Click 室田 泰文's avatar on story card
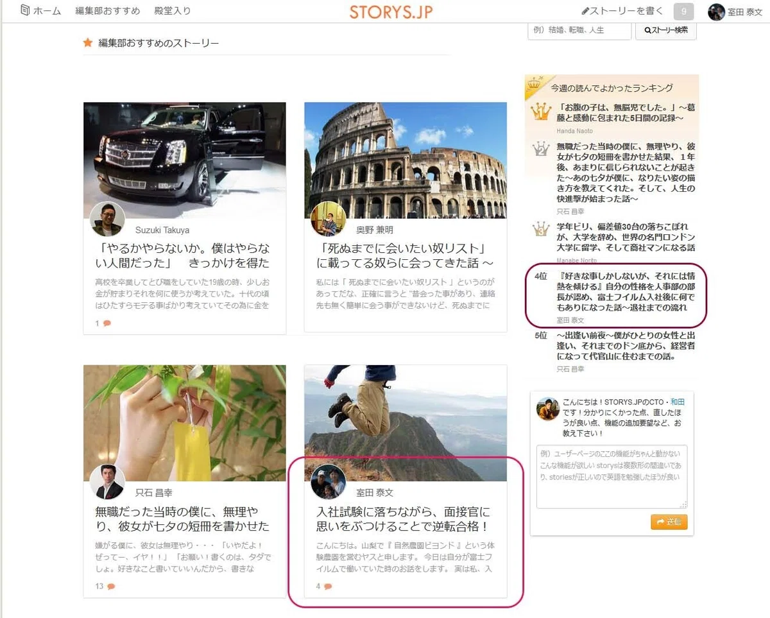The width and height of the screenshot is (770, 618). click(x=328, y=482)
